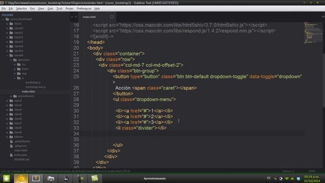Open the Android start button on taskbar
Viewport: 325px width, 183px height.
coord(6,178)
